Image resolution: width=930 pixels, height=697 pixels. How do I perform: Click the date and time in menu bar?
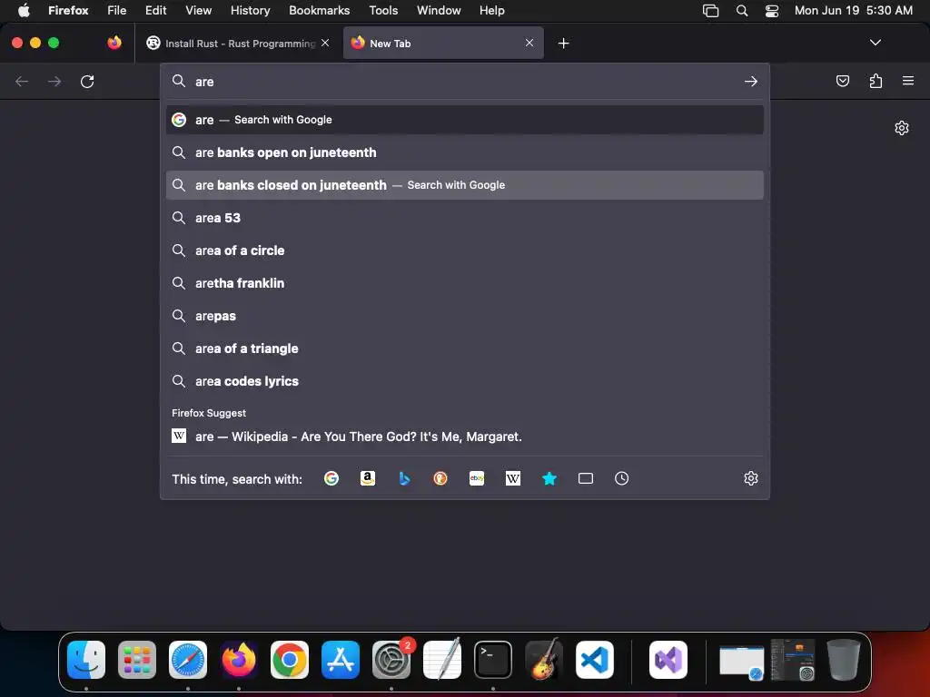point(854,11)
